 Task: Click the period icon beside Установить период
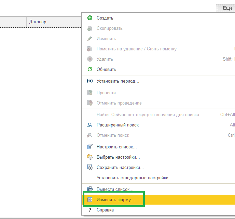(90, 81)
